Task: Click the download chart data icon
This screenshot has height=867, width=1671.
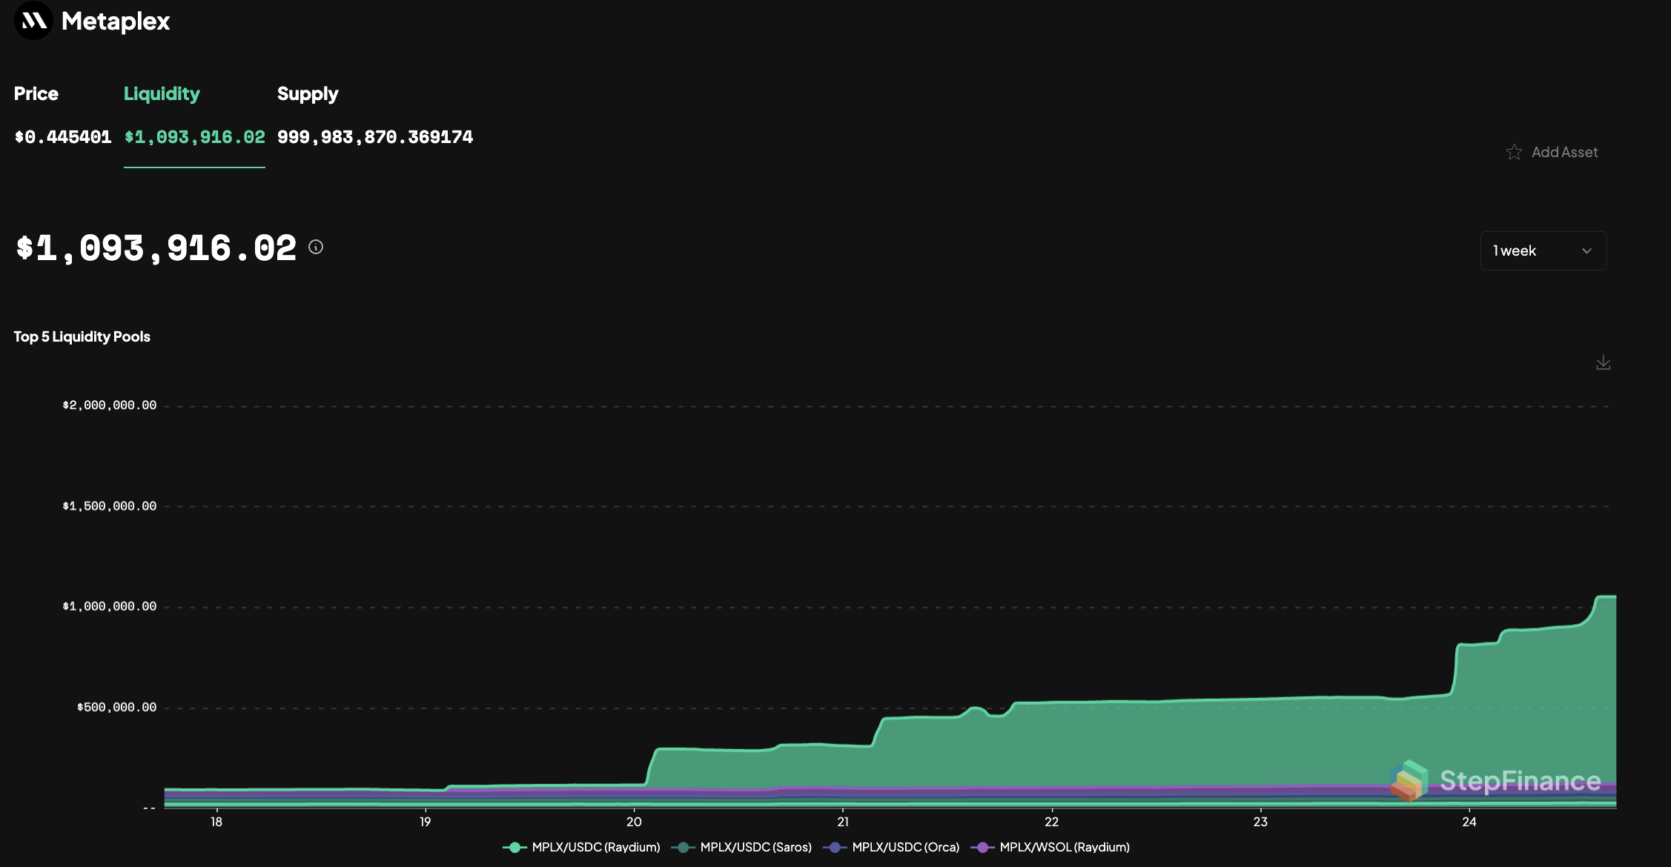Action: coord(1603,362)
